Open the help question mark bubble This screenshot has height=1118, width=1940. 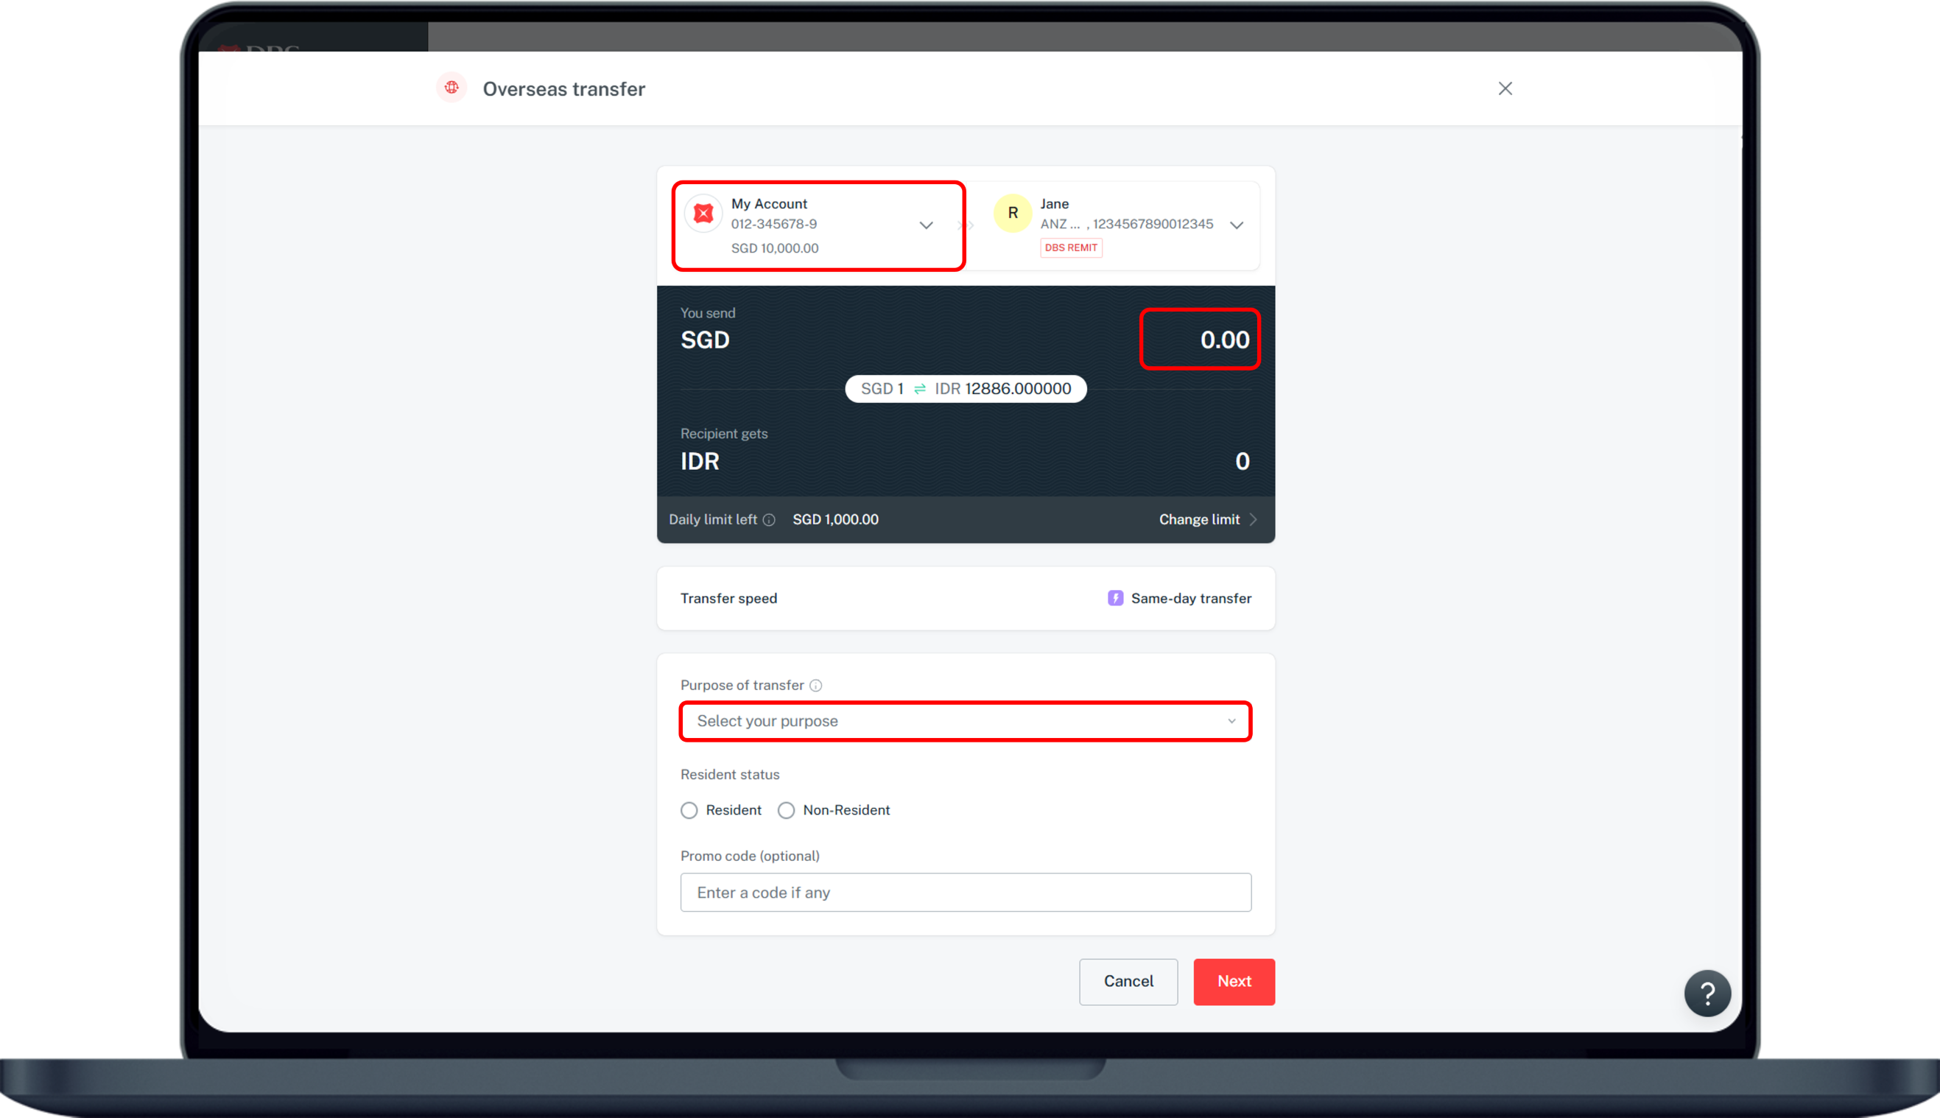click(1707, 994)
